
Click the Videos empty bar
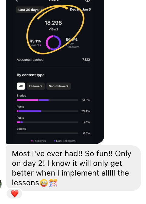[x=48, y=133]
